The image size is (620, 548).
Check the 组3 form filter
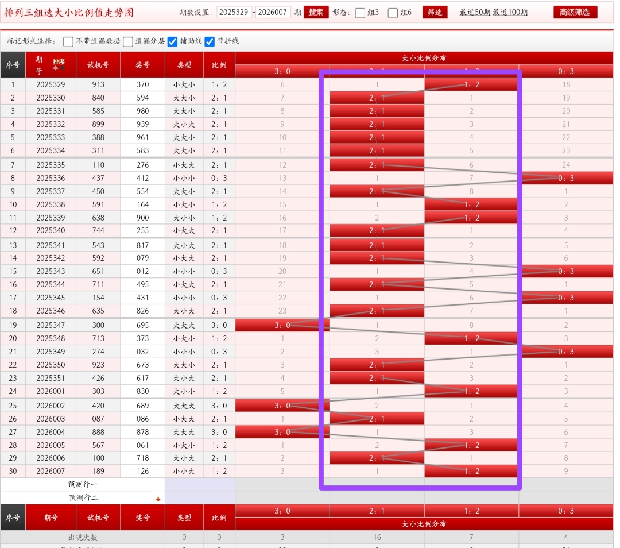coord(361,13)
